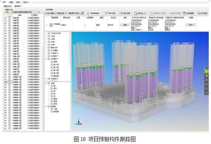This screenshot has height=144, width=211.
Task: Uncheck the 1#楼 tree checkbox
Action: pyautogui.click(x=49, y=36)
